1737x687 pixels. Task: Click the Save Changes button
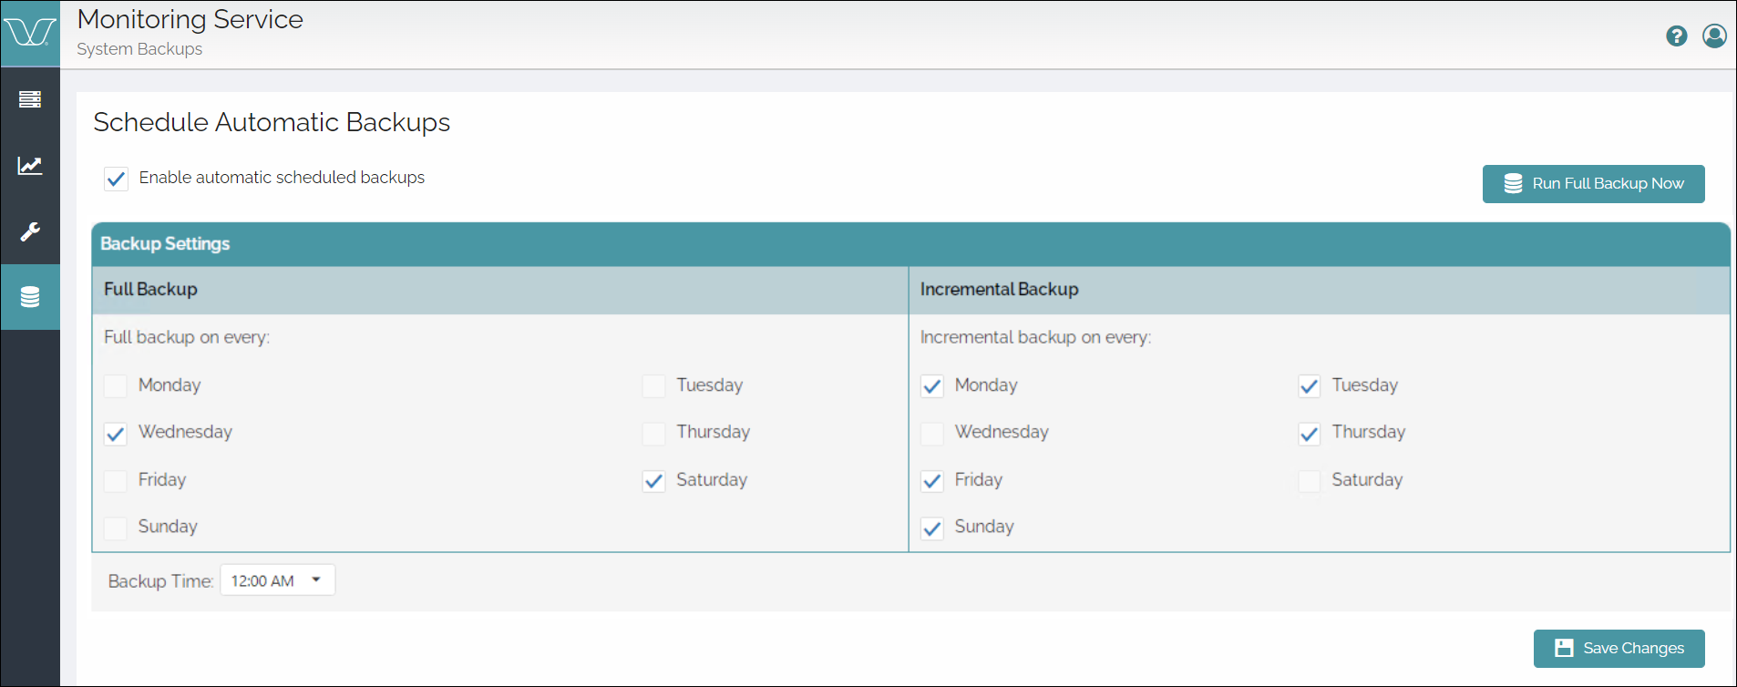click(1619, 649)
